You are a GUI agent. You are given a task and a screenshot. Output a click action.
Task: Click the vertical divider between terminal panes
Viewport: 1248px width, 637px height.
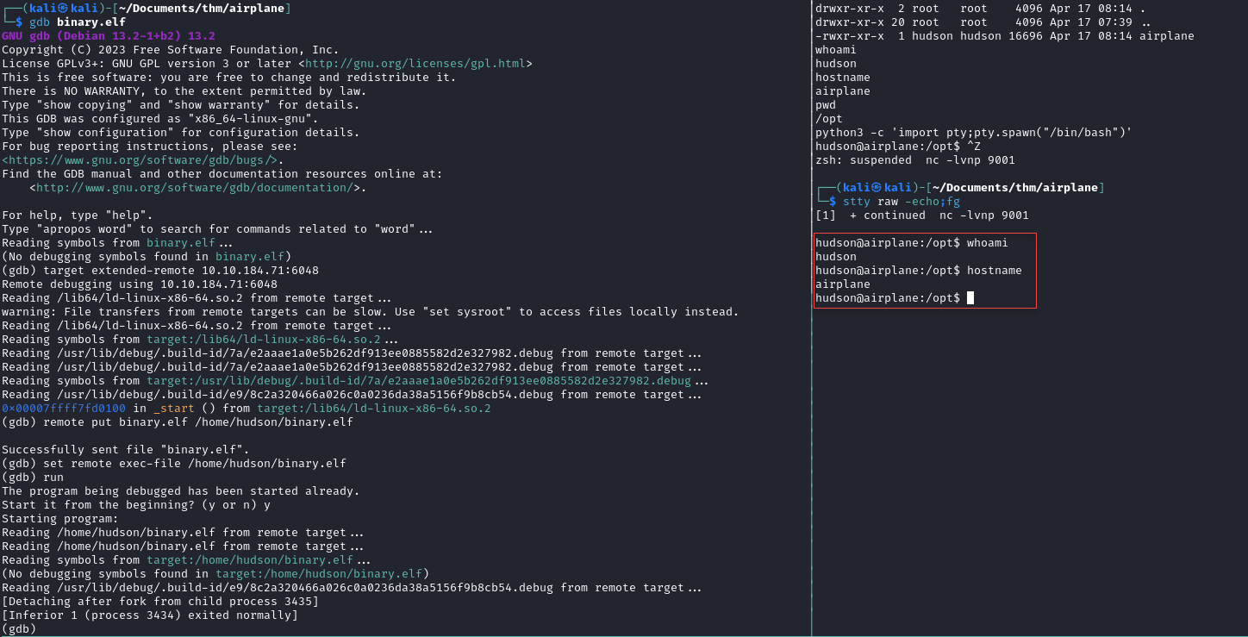coord(812,318)
